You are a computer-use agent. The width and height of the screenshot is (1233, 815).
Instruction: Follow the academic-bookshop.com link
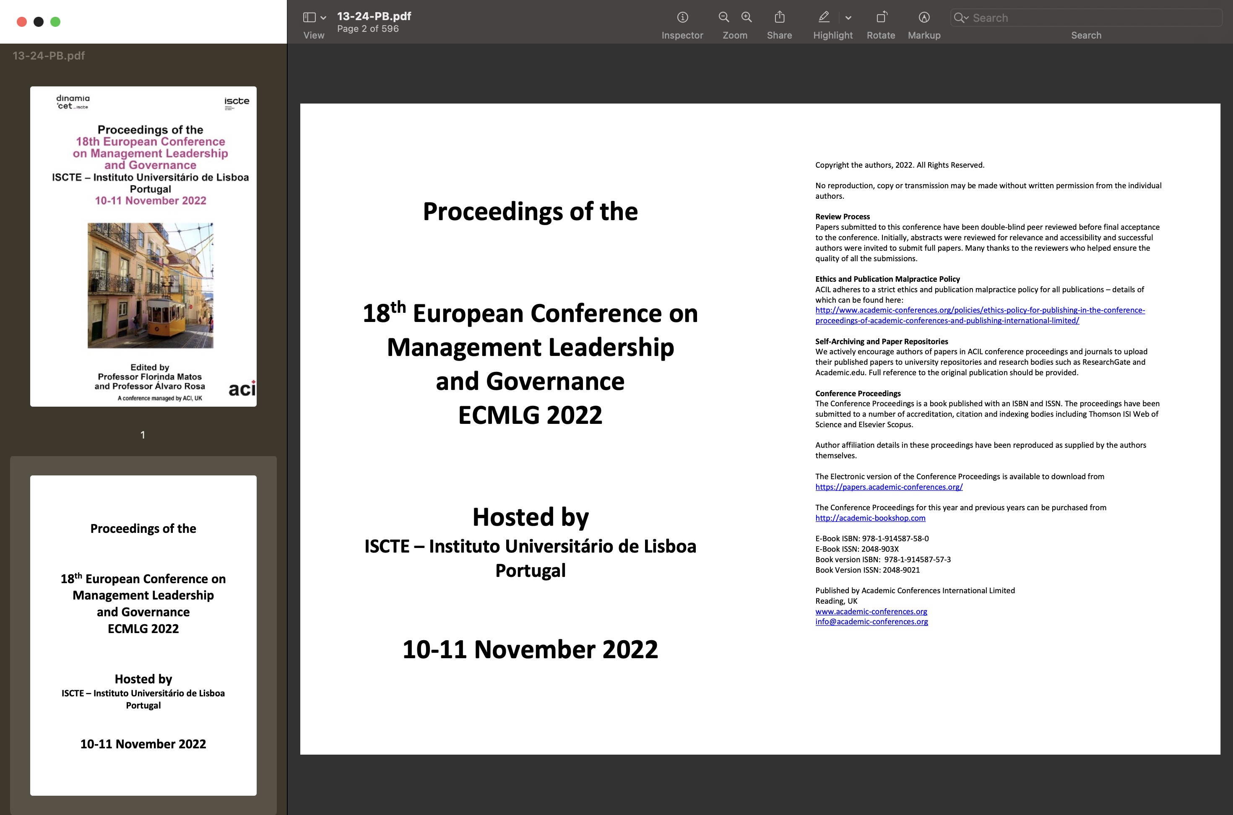click(x=870, y=518)
